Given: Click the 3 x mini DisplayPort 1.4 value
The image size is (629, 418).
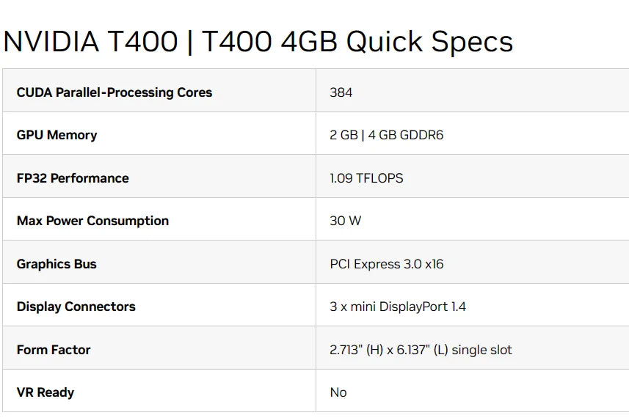Looking at the screenshot, I should pyautogui.click(x=398, y=307).
